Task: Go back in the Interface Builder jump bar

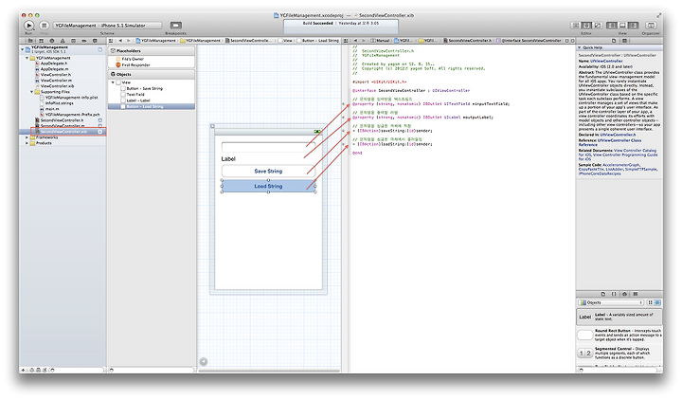Action: (120, 41)
